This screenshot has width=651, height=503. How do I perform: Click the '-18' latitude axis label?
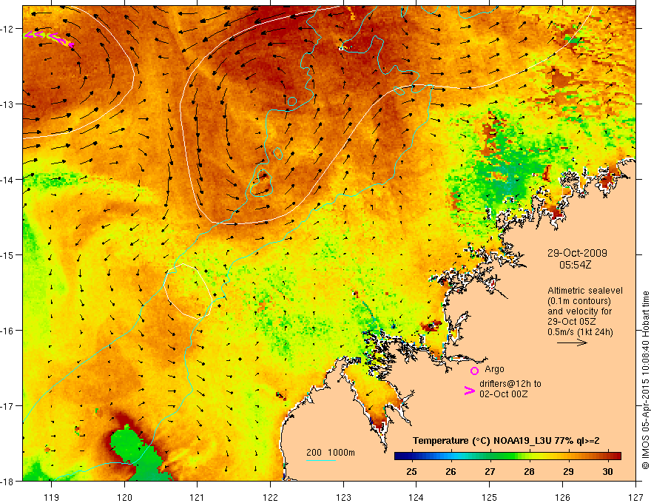7,481
